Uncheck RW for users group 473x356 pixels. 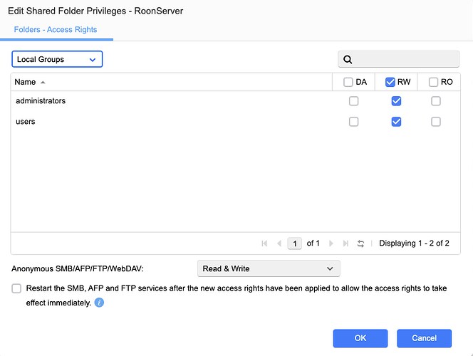click(x=396, y=122)
